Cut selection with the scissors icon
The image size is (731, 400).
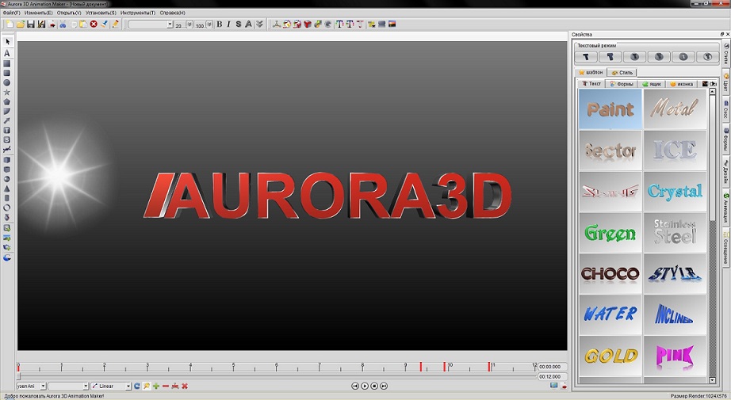[63, 25]
